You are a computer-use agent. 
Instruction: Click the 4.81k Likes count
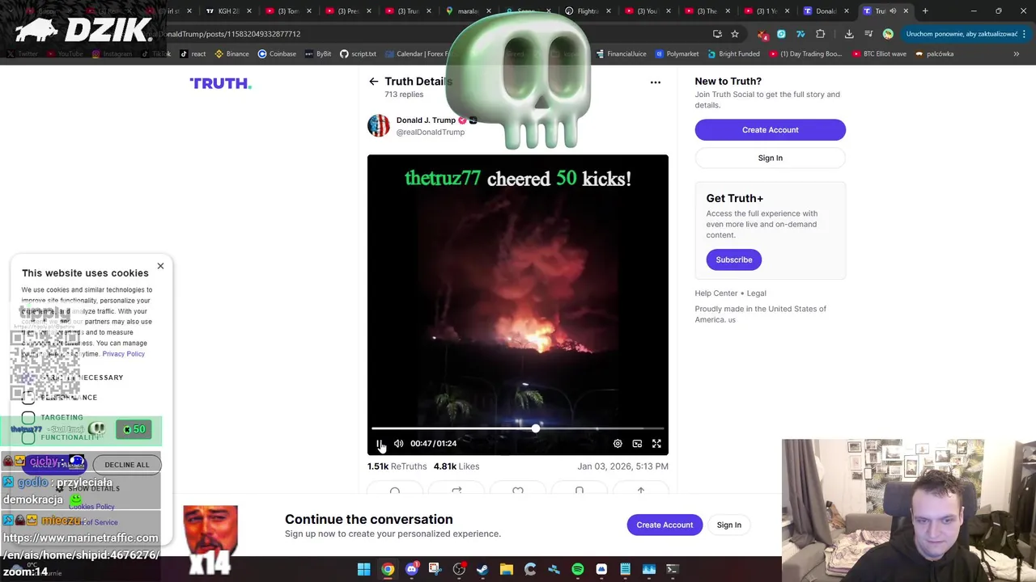456,466
